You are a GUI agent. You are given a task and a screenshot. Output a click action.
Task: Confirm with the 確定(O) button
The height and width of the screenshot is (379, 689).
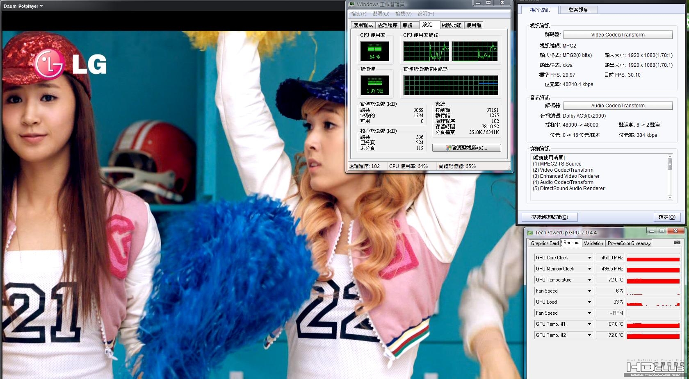667,217
